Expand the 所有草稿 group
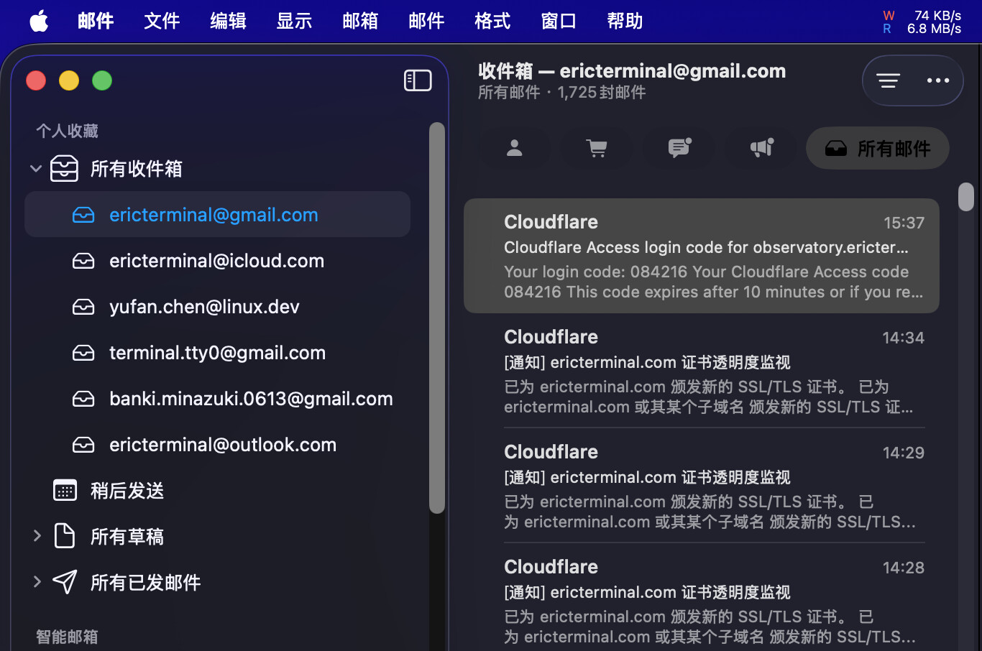 coord(37,536)
